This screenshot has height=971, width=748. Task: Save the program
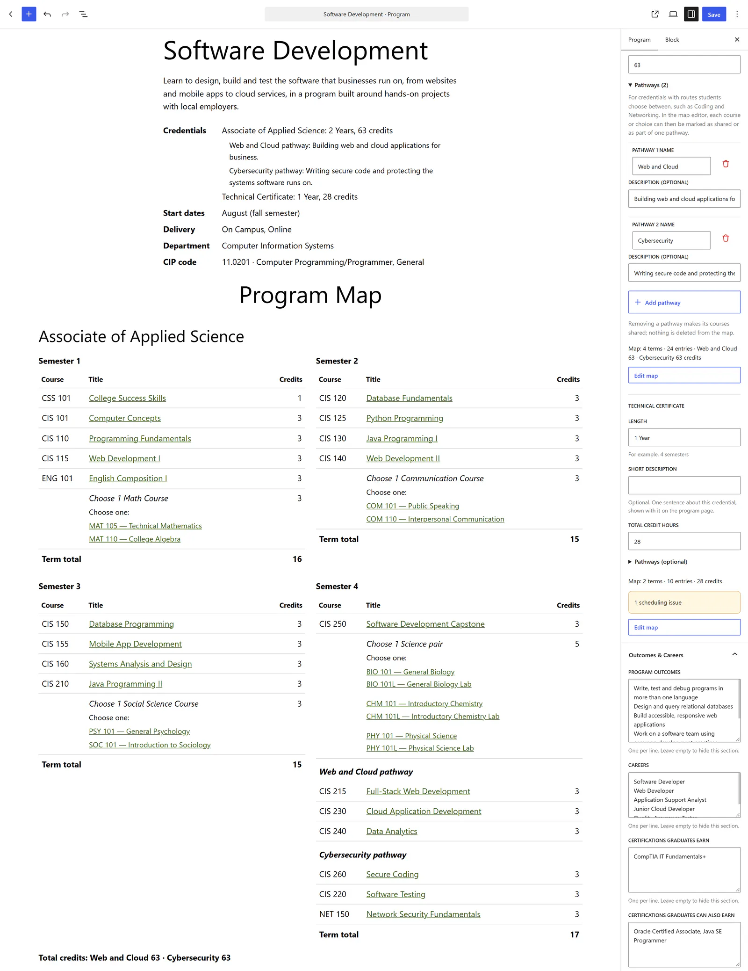pos(714,14)
